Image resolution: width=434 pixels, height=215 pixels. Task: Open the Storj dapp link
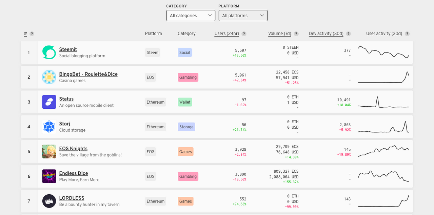point(65,124)
